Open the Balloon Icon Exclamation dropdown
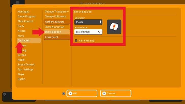The width and height of the screenshot is (185, 104). click(88, 32)
